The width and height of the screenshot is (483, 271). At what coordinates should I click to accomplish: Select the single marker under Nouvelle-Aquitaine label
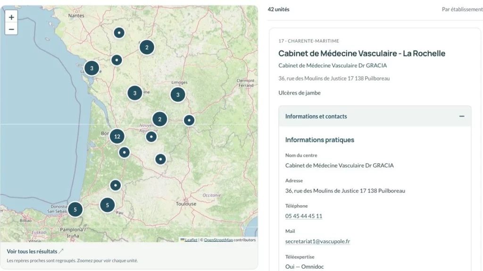click(151, 136)
